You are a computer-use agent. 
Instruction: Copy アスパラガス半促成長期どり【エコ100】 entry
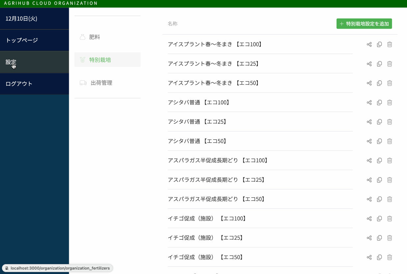[379, 161]
